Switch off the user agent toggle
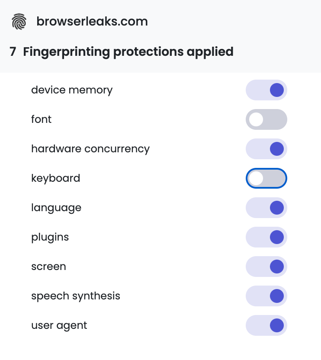 [x=266, y=325]
